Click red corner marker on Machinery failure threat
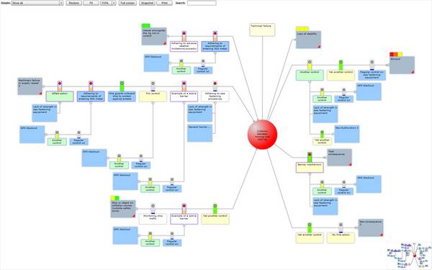 pos(40,94)
